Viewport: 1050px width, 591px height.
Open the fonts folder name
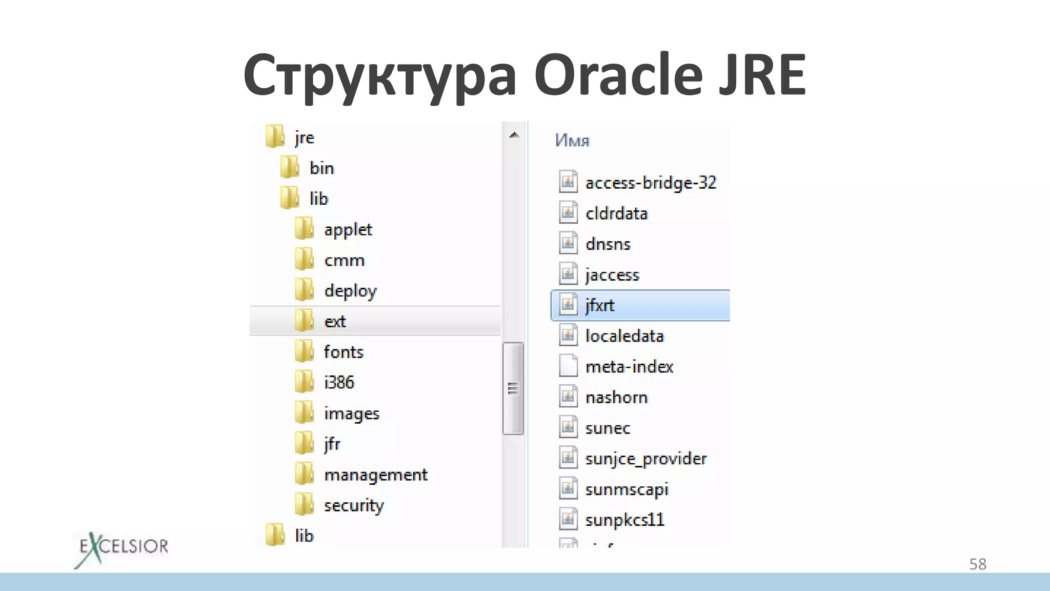coord(344,352)
